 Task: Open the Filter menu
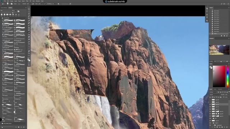[27, 1]
